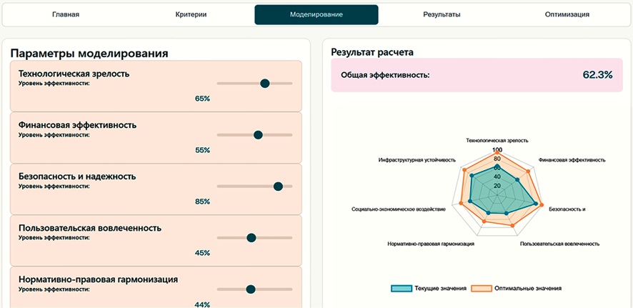Click the Пользовательская вовлеченность slider handle
This screenshot has height=308, width=633.
(251, 238)
